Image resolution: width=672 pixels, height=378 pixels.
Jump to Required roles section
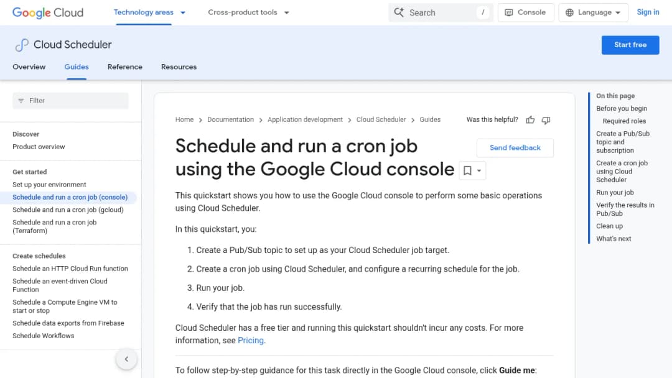tap(624, 121)
